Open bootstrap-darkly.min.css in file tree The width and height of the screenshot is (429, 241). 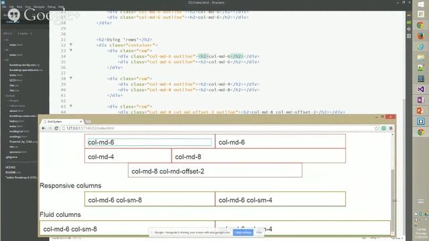pos(24,65)
